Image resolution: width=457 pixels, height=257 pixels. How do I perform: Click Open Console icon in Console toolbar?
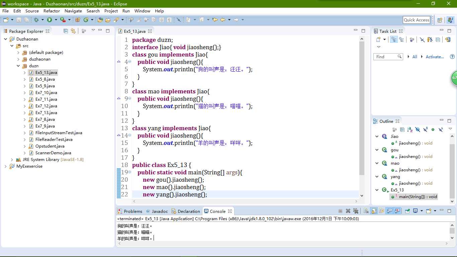(x=429, y=211)
